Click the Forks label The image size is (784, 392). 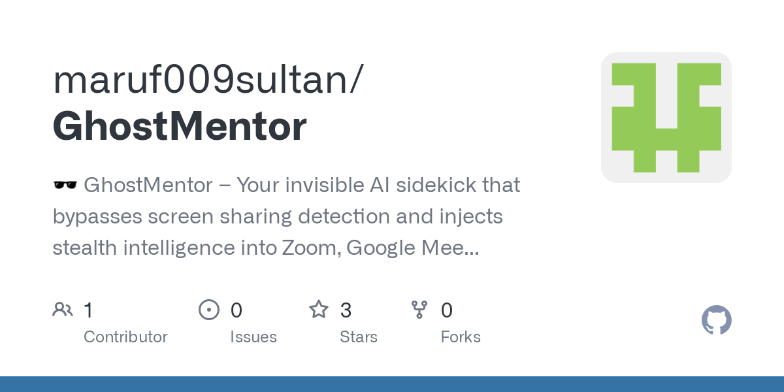tap(461, 337)
